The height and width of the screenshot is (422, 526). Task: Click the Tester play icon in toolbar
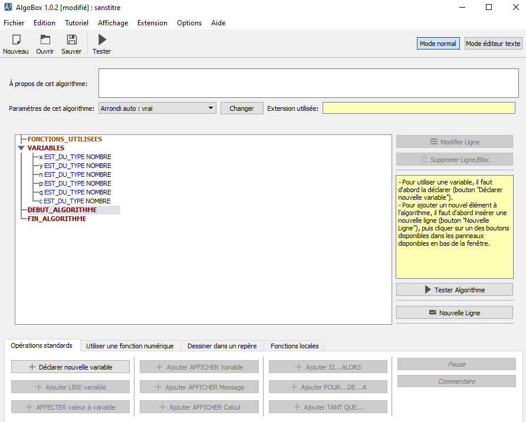pos(102,39)
